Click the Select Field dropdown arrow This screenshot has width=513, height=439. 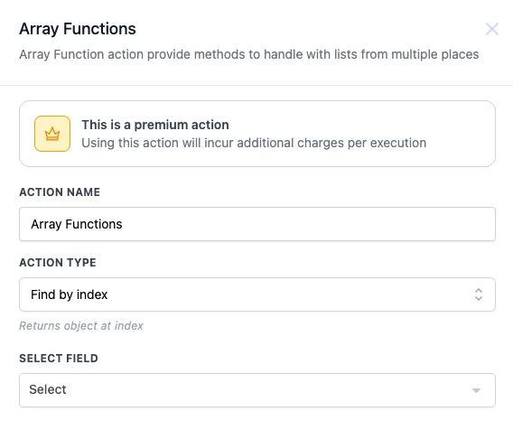click(476, 390)
